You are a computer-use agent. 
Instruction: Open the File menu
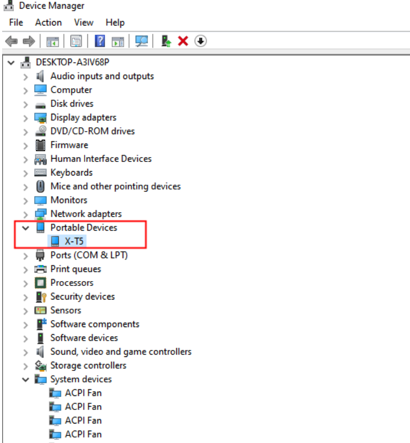click(16, 22)
